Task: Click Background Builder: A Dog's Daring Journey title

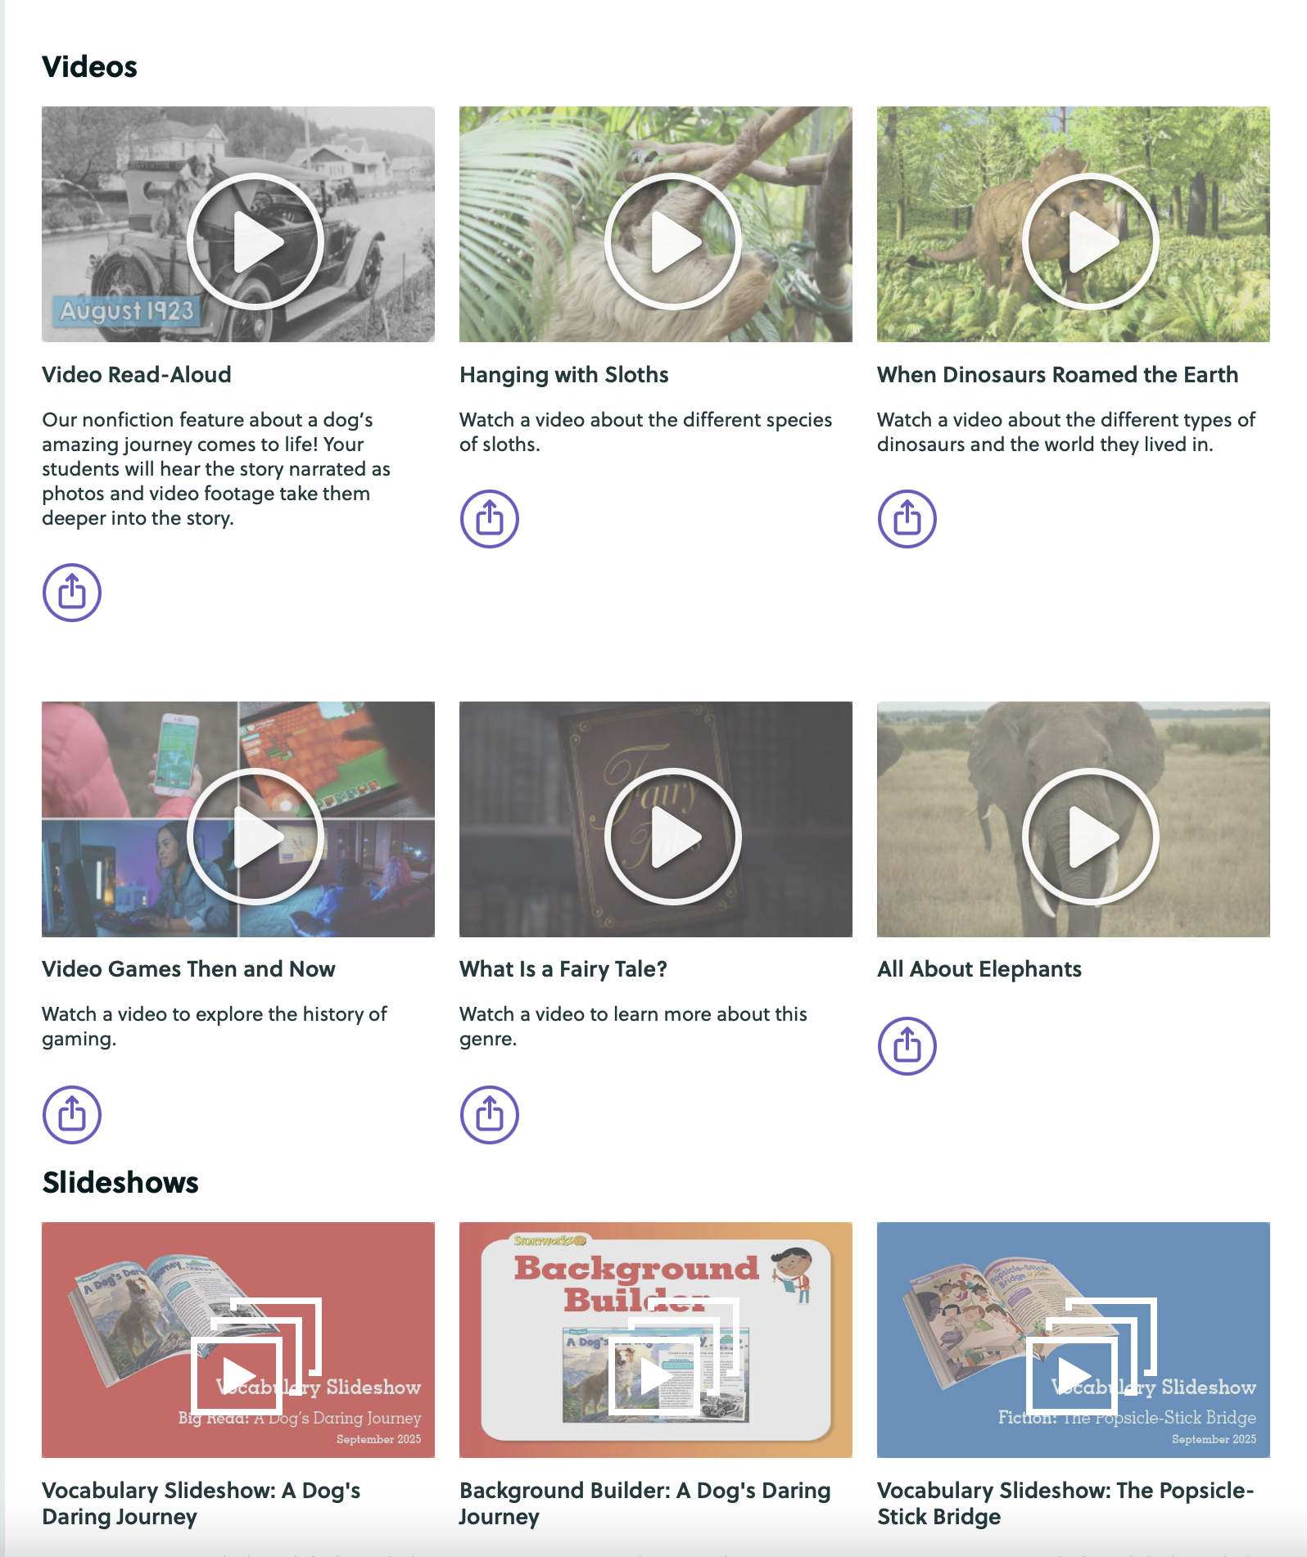Action: coord(645,1503)
